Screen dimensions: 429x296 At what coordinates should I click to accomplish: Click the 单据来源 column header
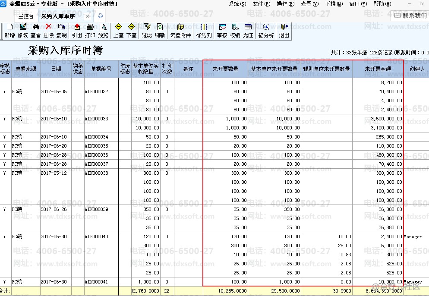click(26, 69)
